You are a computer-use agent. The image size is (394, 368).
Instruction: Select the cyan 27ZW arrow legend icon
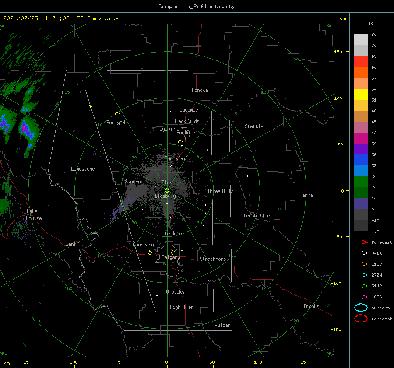point(361,275)
